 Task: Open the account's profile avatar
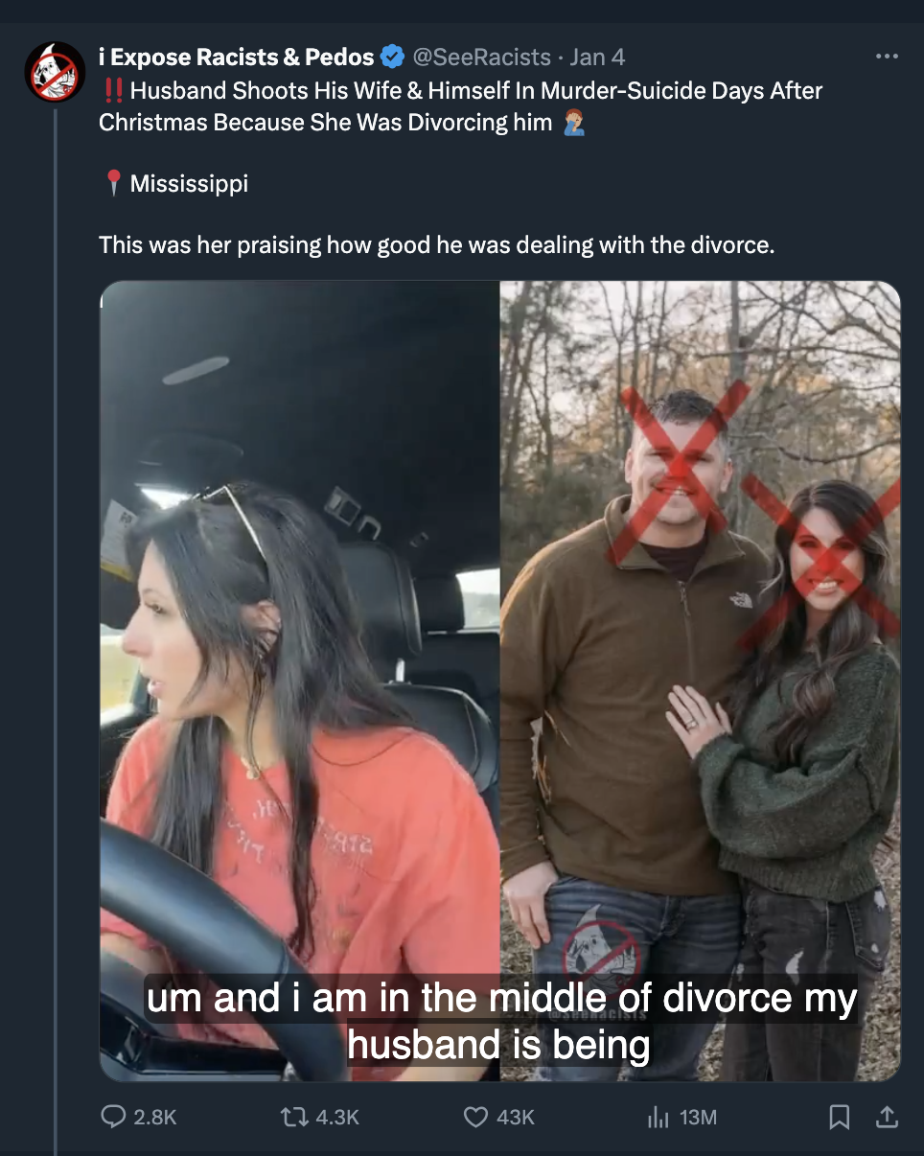point(56,72)
